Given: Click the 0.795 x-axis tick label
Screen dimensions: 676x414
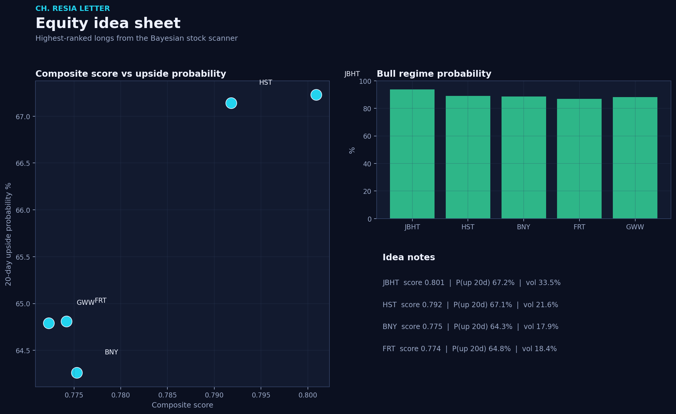Looking at the screenshot, I should pyautogui.click(x=261, y=395).
